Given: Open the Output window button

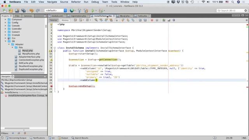Looking at the screenshot, I should click(63, 138).
